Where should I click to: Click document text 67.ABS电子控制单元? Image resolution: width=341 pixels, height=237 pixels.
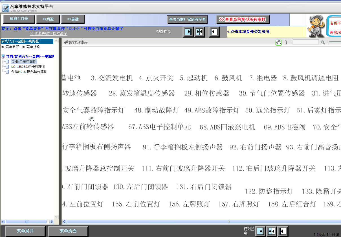160,127
